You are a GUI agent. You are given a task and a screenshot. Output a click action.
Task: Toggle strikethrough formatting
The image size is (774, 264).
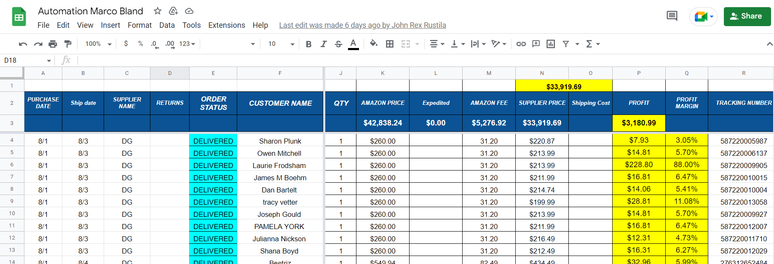pos(338,44)
